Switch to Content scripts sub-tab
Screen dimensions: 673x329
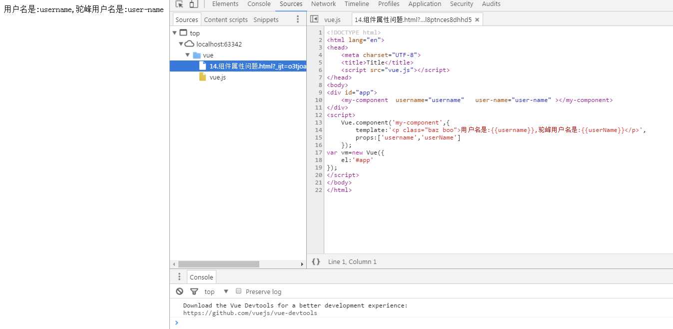tap(226, 19)
